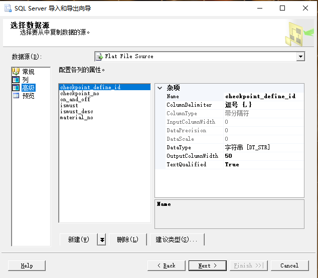
Task: Minimize the wizard window
Action: point(260,9)
